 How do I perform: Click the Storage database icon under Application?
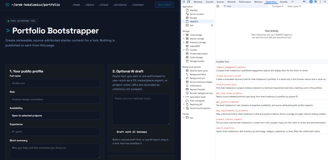coord(187,18)
